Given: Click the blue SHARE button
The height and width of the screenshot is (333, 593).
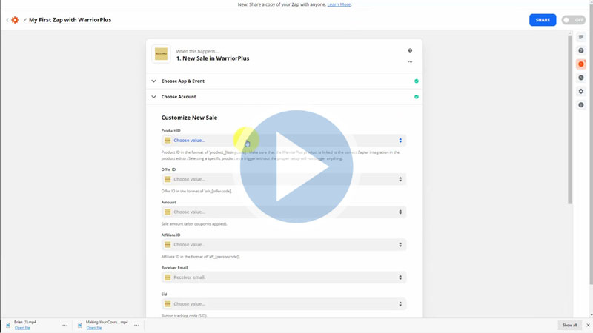Looking at the screenshot, I should tap(543, 20).
